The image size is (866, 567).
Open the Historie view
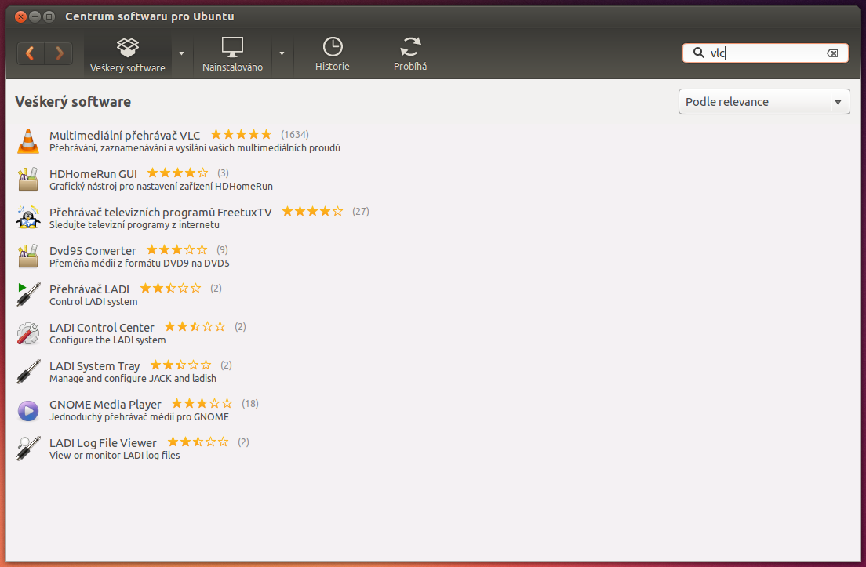point(333,55)
